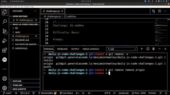
Task: Collapse the DAILY-JS-CODE-CHALLEN... folder section
Action: tap(24, 24)
